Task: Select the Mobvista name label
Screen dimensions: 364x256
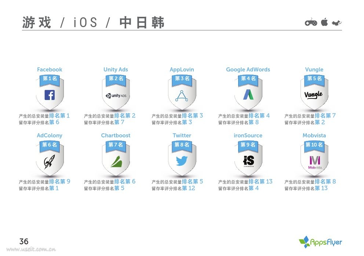Action: (314, 136)
